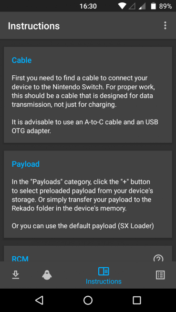Open the three-dot overflow menu
176x312 pixels.
pos(165,26)
